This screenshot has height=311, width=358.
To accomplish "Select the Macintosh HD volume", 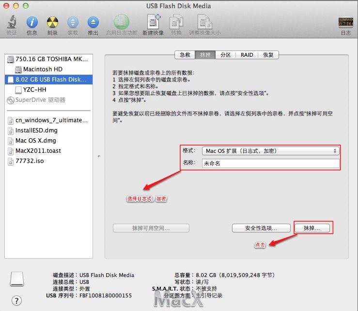I will click(48, 69).
